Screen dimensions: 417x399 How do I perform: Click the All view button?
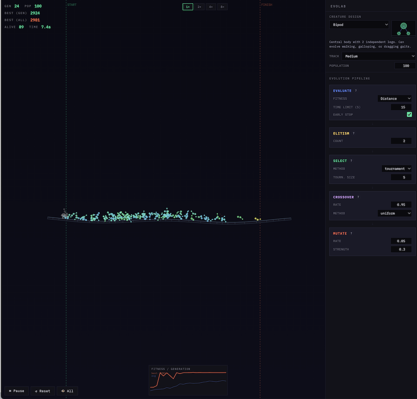pyautogui.click(x=67, y=391)
